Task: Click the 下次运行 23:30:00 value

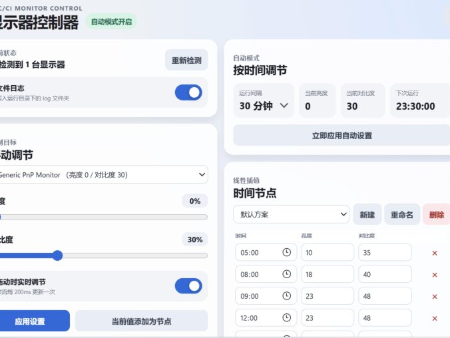Action: tap(415, 106)
